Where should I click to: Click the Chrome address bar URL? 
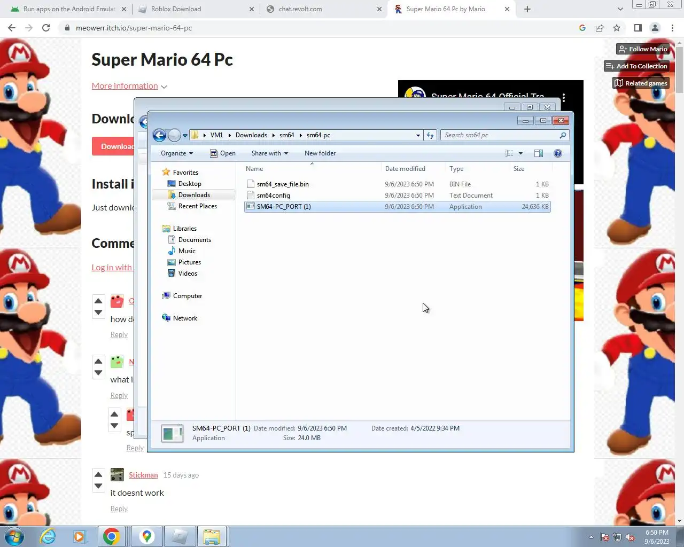coord(134,28)
